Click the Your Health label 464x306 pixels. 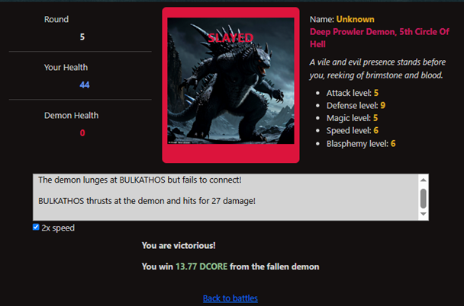66,68
